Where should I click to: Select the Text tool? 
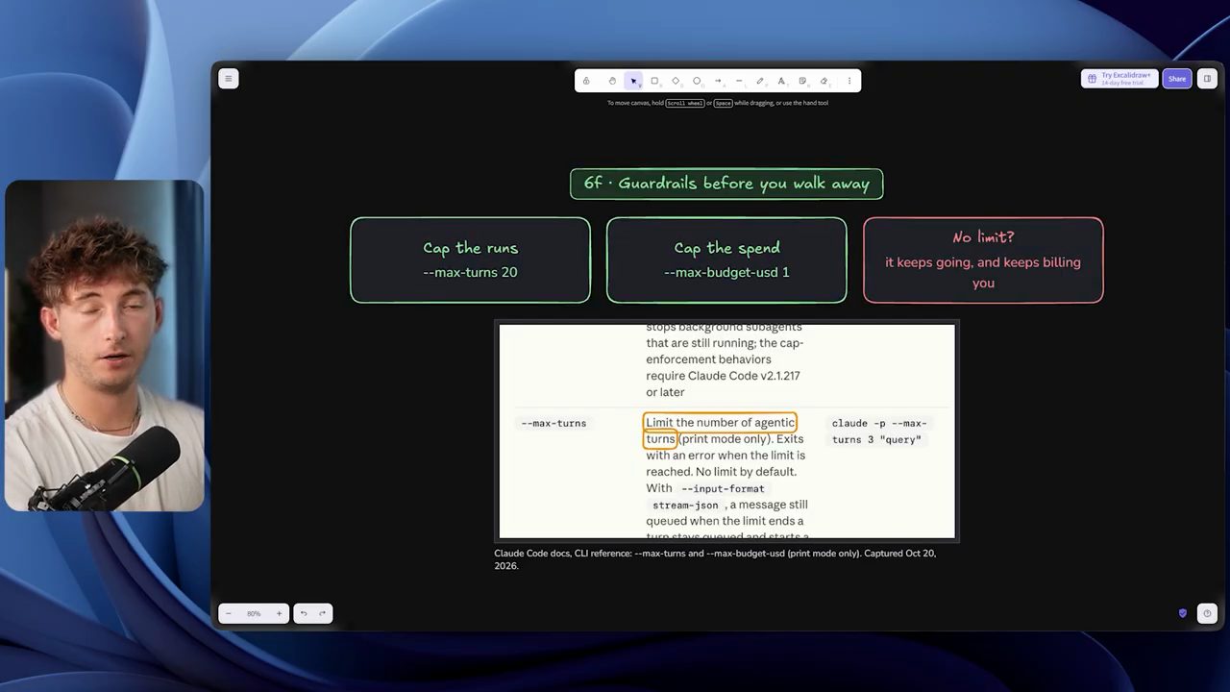tap(781, 81)
